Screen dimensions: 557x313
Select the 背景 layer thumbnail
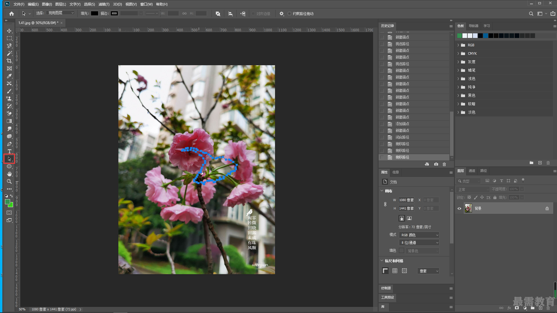(468, 208)
